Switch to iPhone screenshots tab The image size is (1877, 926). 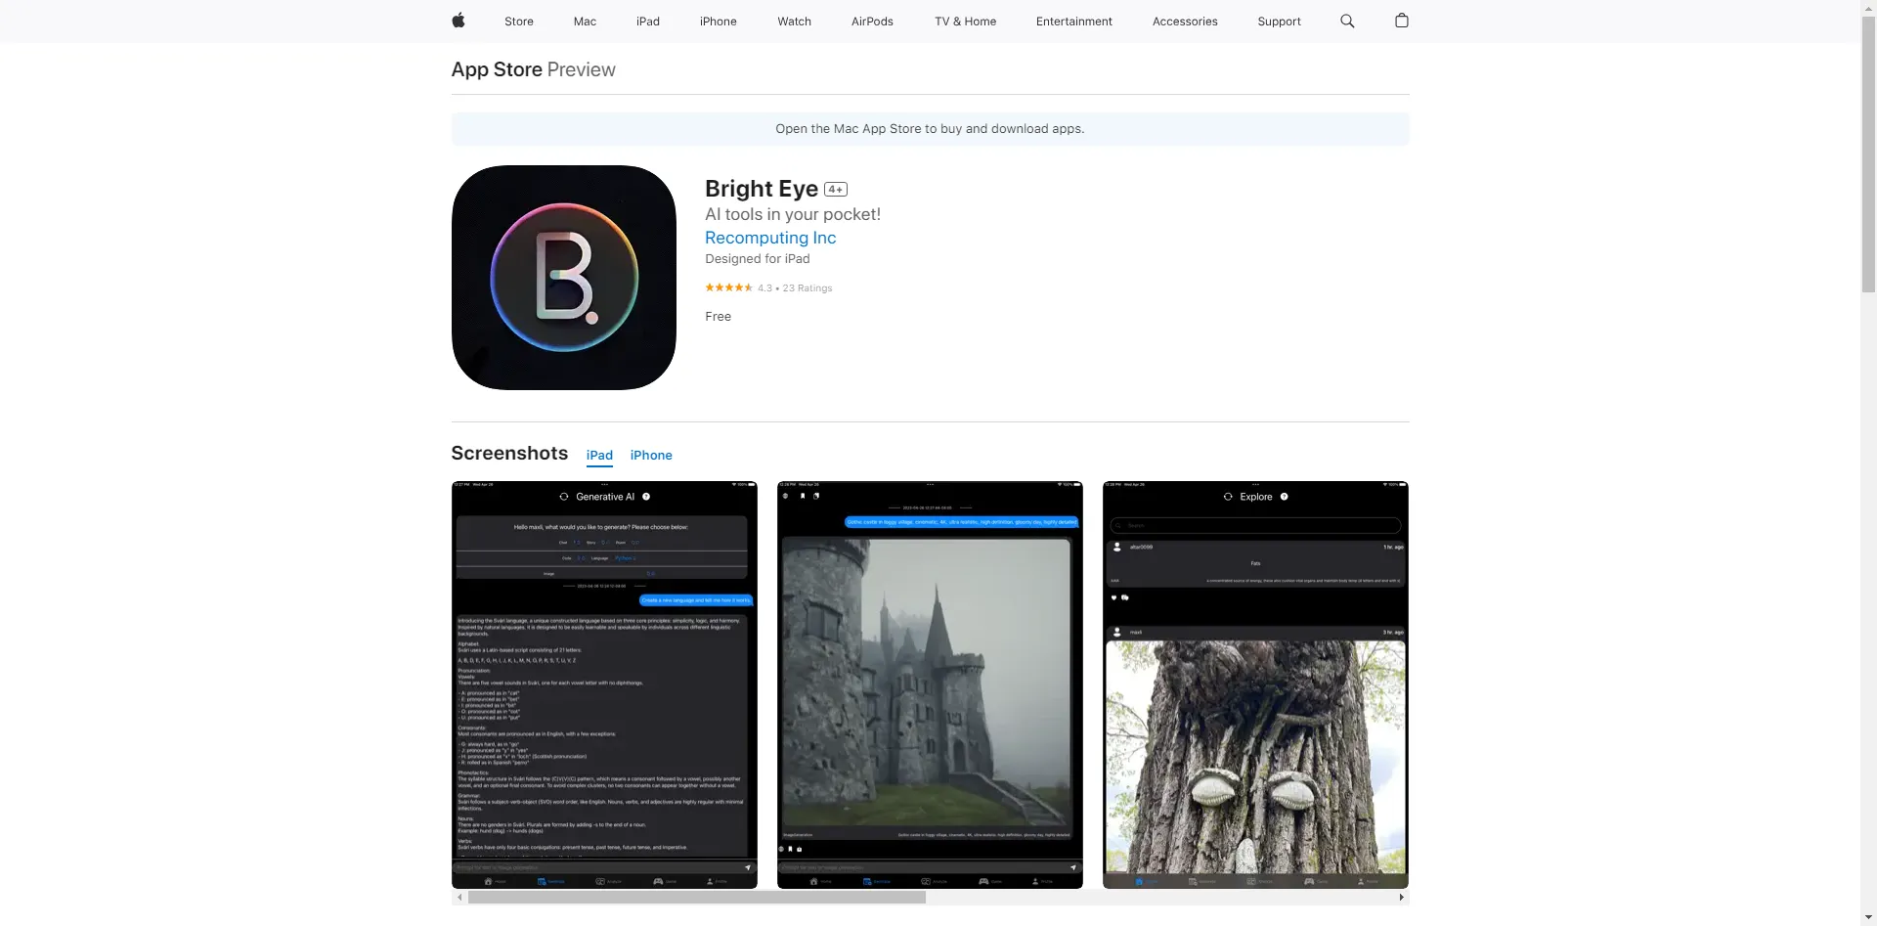(650, 456)
